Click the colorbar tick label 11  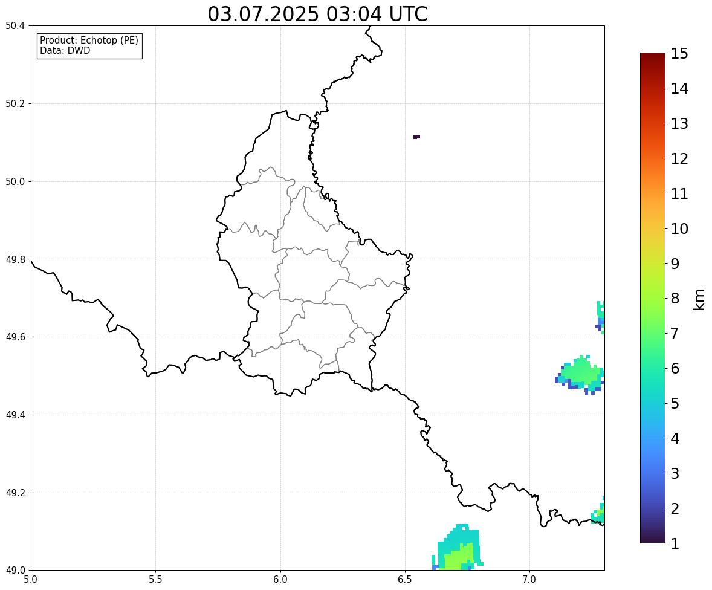click(x=679, y=193)
